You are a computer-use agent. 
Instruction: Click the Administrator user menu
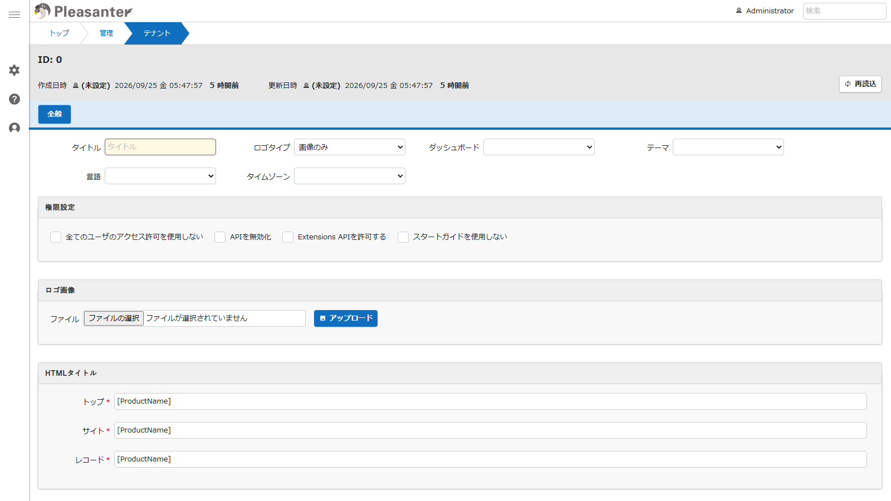coord(765,11)
